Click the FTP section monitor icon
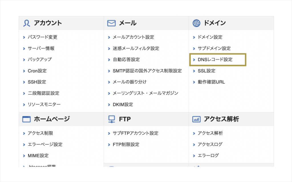The width and height of the screenshot is (292, 182). (x=111, y=119)
